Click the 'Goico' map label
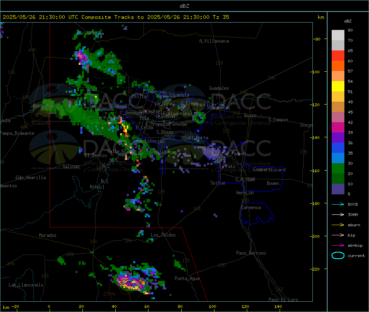Viewport: 369px width, 312px height. (250, 115)
